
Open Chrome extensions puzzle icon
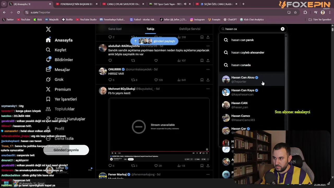305,12
